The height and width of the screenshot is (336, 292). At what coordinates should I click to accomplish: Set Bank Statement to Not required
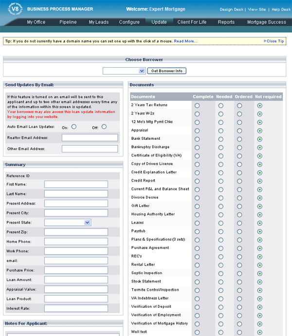pos(260,139)
